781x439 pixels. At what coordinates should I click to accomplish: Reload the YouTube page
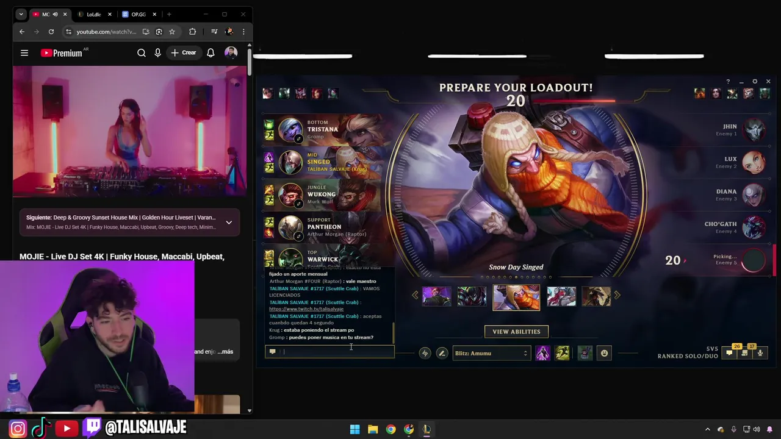pos(51,32)
